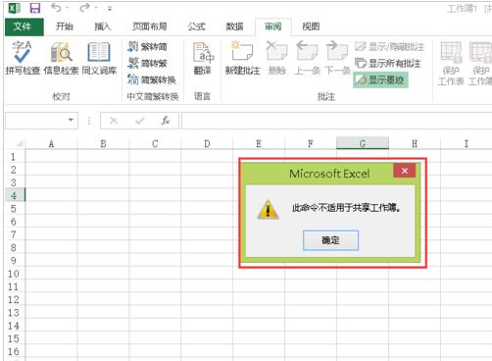Select row 1 header
Screen dimensions: 492x361
pos(14,157)
